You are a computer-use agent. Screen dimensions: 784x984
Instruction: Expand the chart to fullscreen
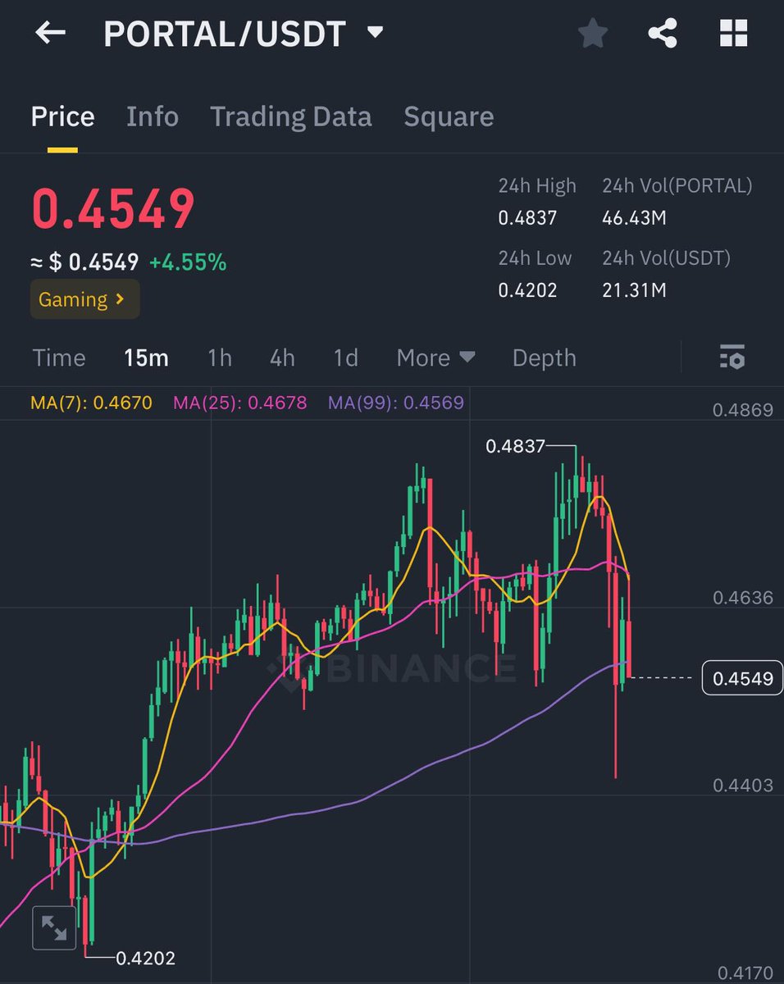[x=53, y=927]
